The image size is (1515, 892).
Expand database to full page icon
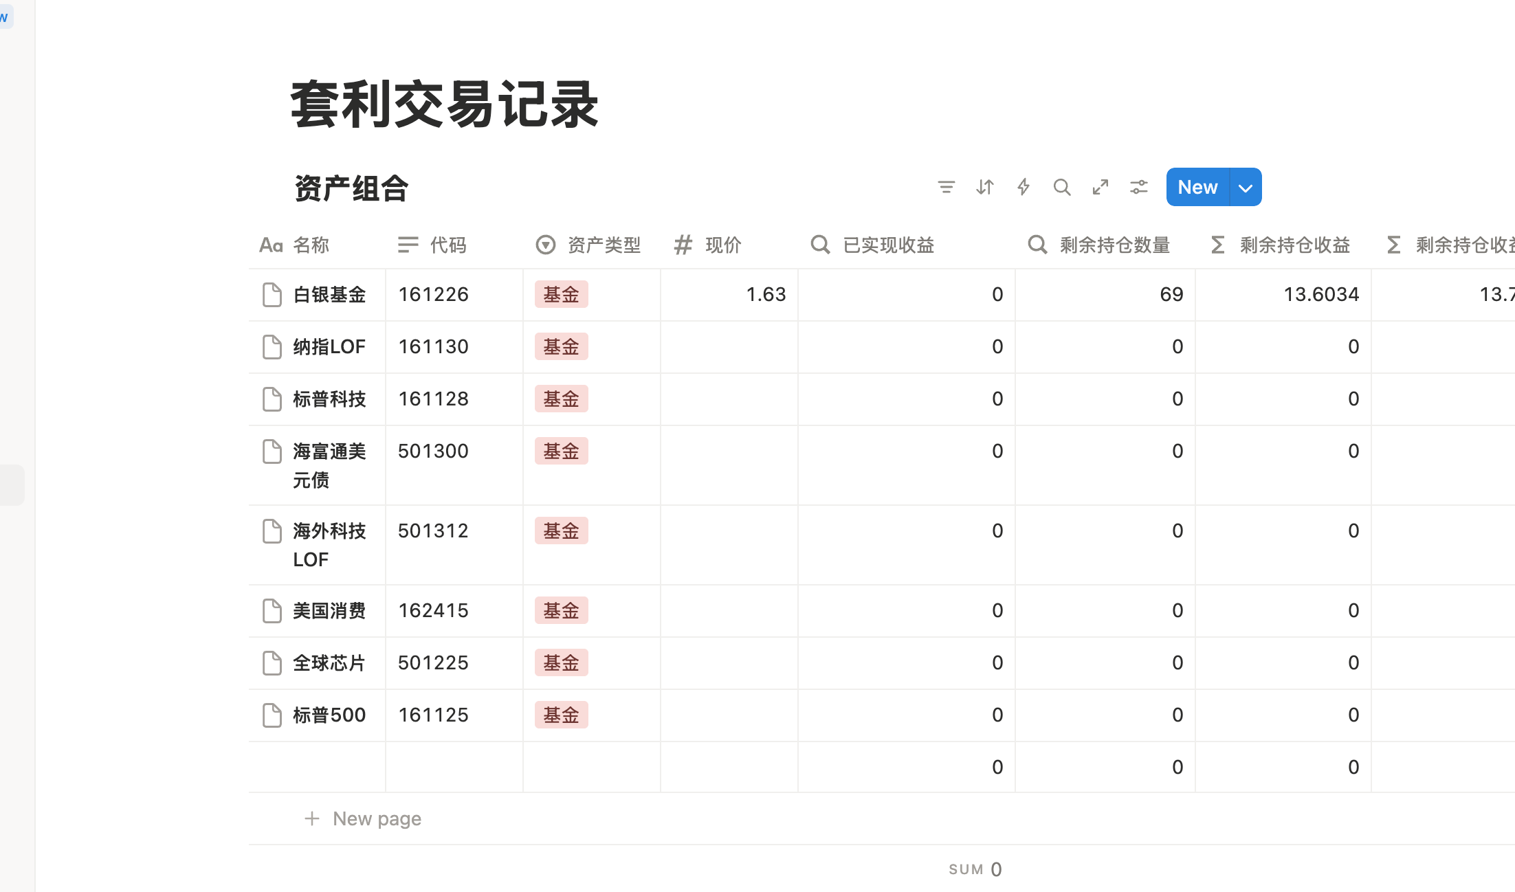1101,187
